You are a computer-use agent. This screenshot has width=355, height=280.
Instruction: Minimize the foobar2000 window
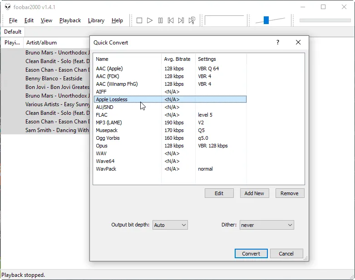pos(303,7)
